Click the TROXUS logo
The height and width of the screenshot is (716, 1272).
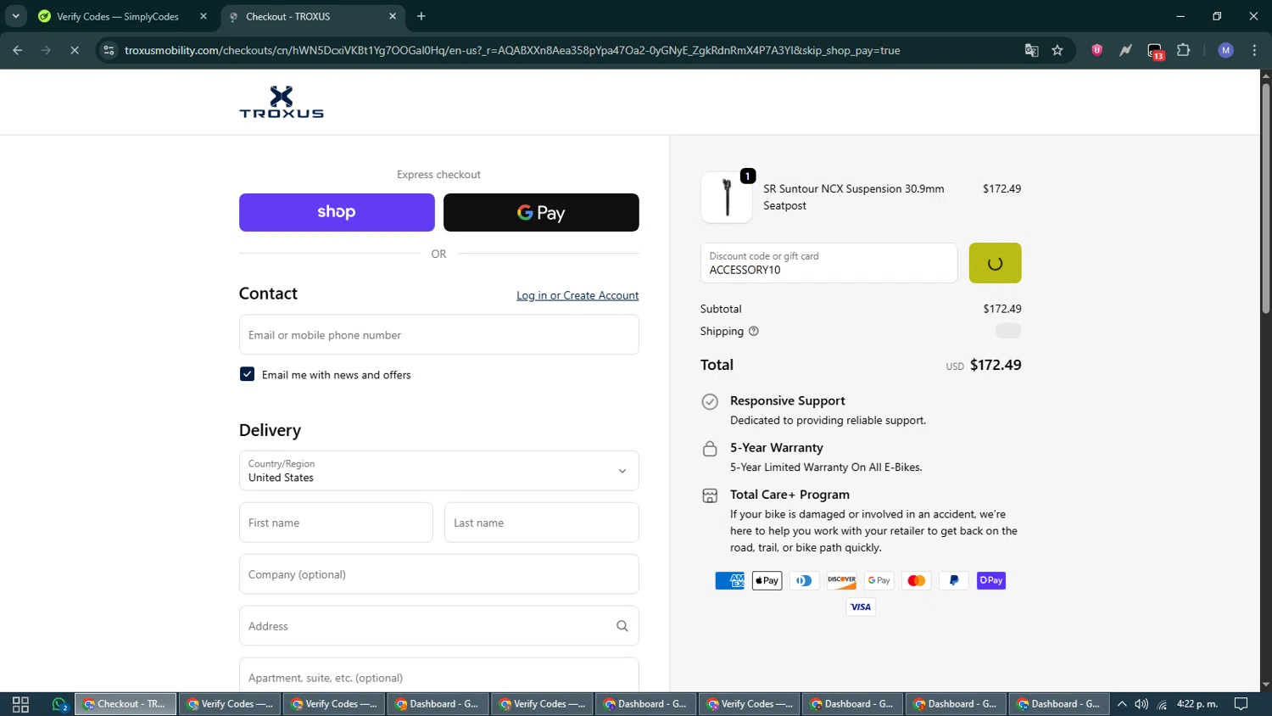click(x=281, y=102)
